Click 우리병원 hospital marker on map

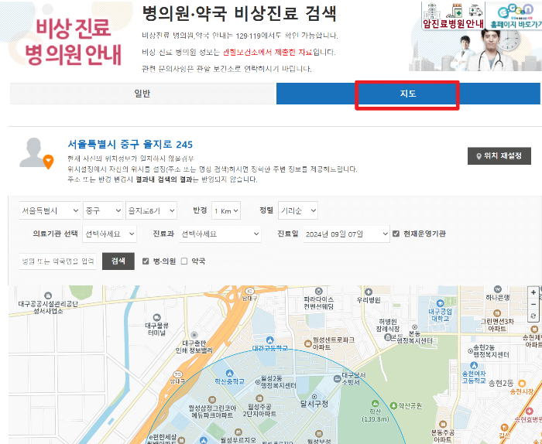pos(369,292)
